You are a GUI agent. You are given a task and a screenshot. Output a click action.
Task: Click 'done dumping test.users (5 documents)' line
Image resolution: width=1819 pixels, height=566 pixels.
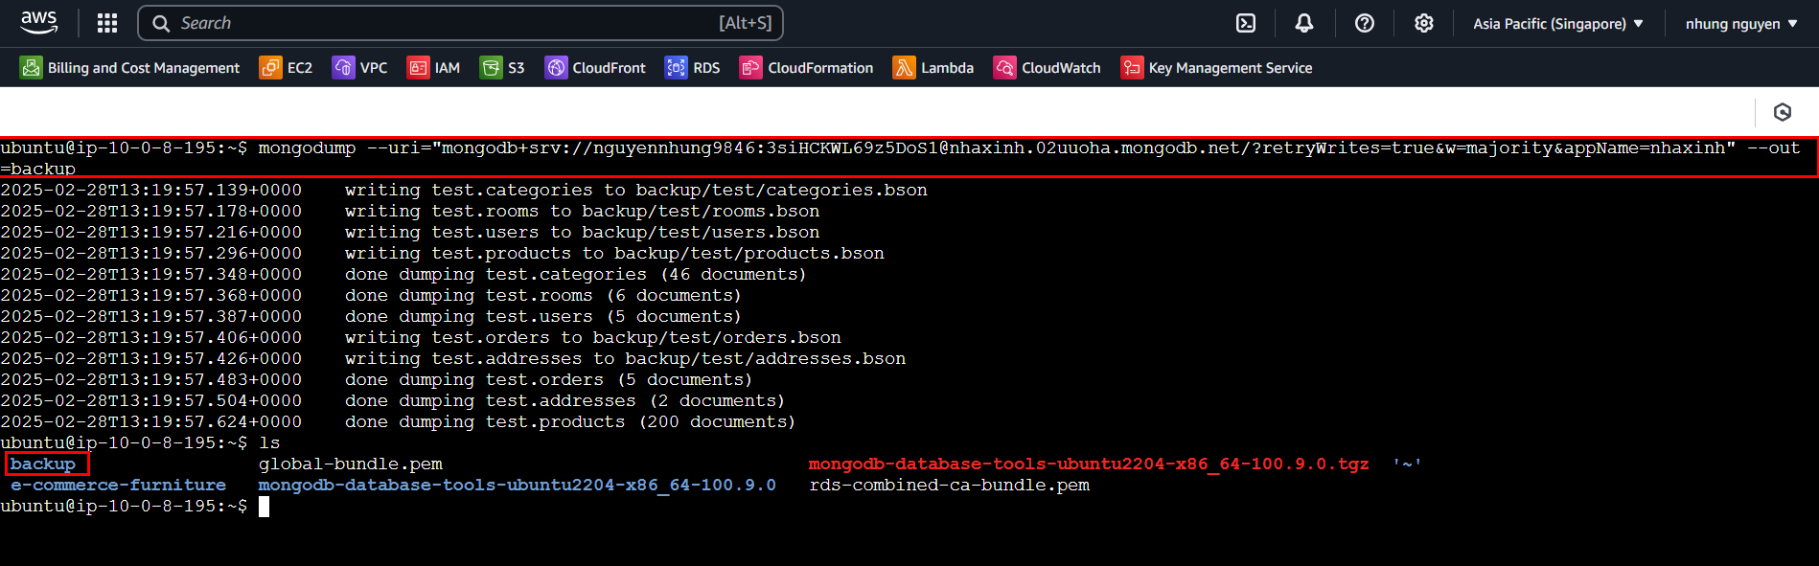tap(543, 317)
